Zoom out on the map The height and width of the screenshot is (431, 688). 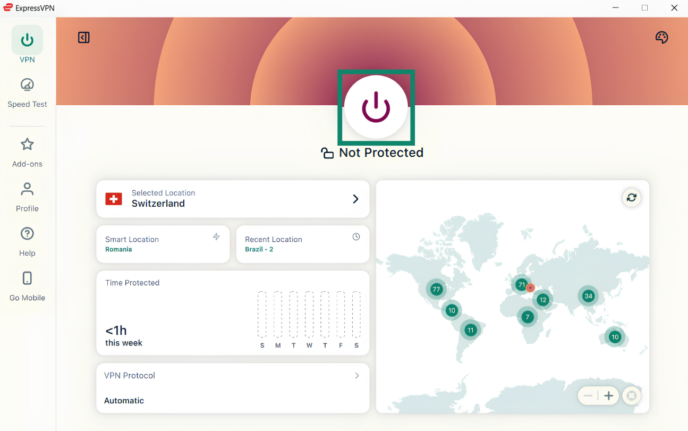point(588,395)
